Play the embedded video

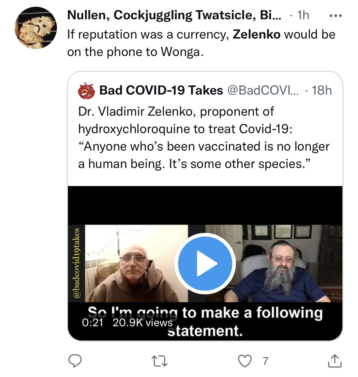205,263
